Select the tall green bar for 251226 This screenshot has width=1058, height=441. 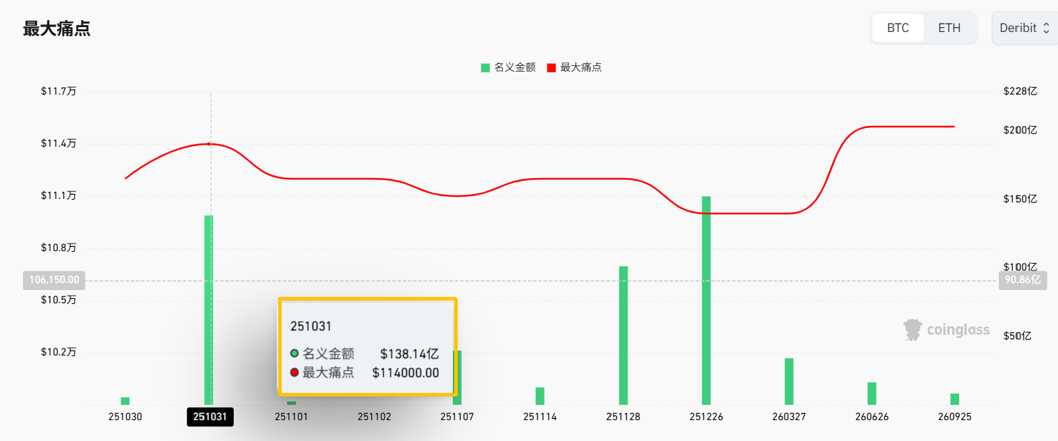(x=706, y=299)
